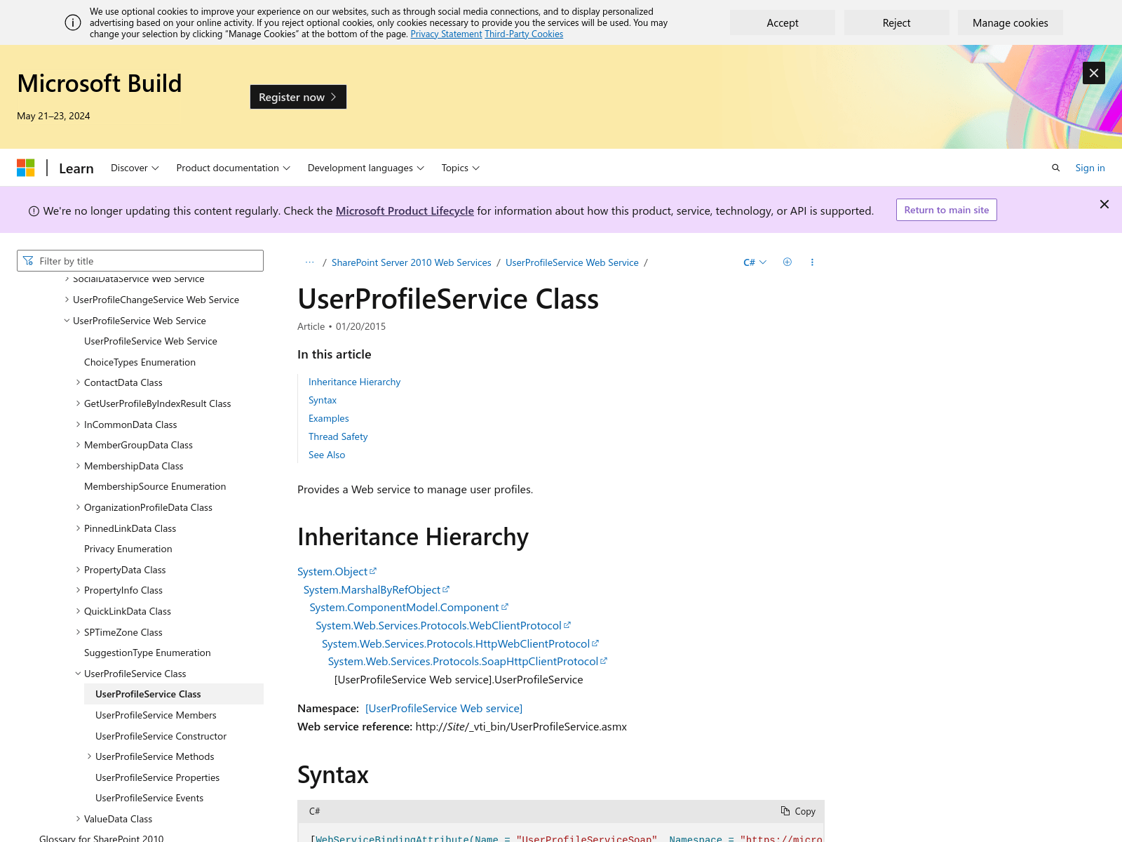Click the cookie notice info icon
This screenshot has width=1122, height=842.
point(73,22)
